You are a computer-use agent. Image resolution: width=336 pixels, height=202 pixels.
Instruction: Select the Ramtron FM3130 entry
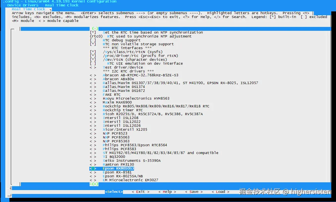(118, 165)
